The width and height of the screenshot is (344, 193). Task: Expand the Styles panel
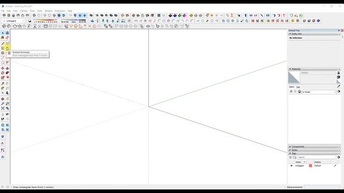(290, 150)
